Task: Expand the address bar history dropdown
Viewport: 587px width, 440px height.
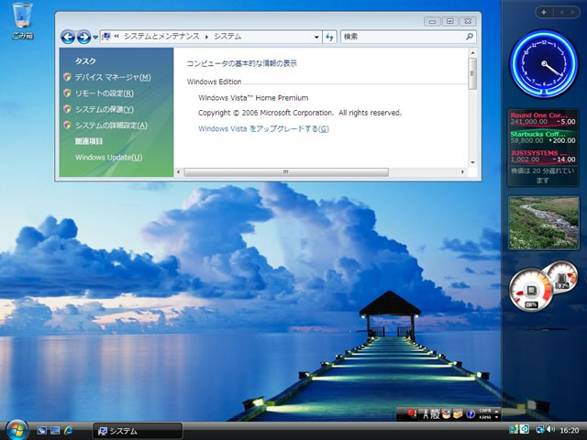Action: pyautogui.click(x=317, y=37)
